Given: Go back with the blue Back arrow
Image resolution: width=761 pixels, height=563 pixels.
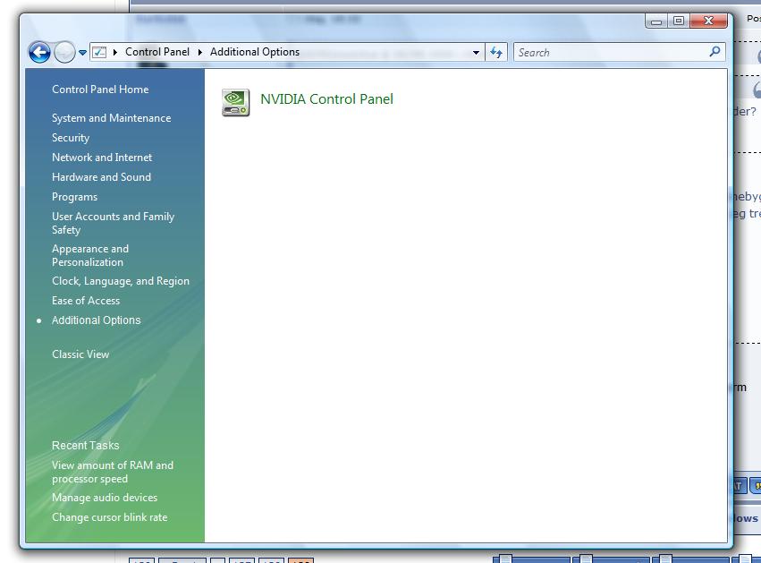Looking at the screenshot, I should point(39,52).
